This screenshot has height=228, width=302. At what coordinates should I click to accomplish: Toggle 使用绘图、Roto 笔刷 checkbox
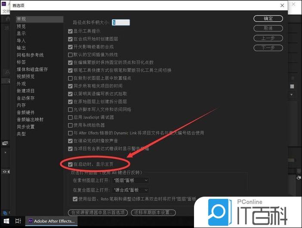tap(75, 199)
